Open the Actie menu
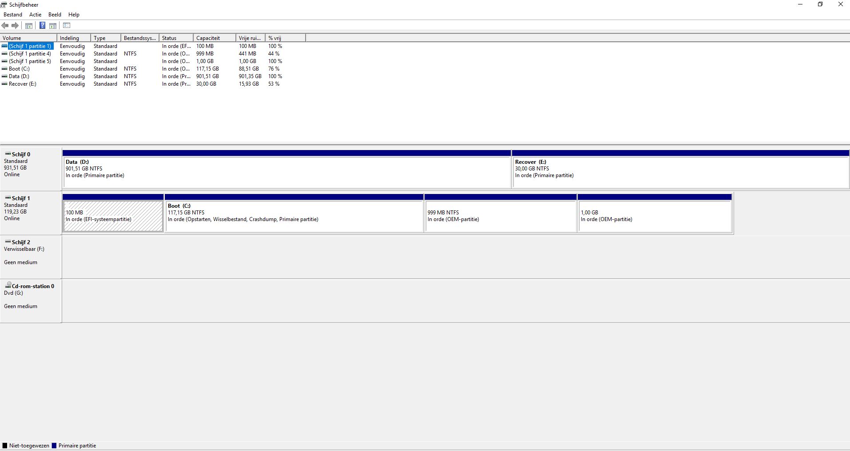The width and height of the screenshot is (850, 451). (36, 15)
